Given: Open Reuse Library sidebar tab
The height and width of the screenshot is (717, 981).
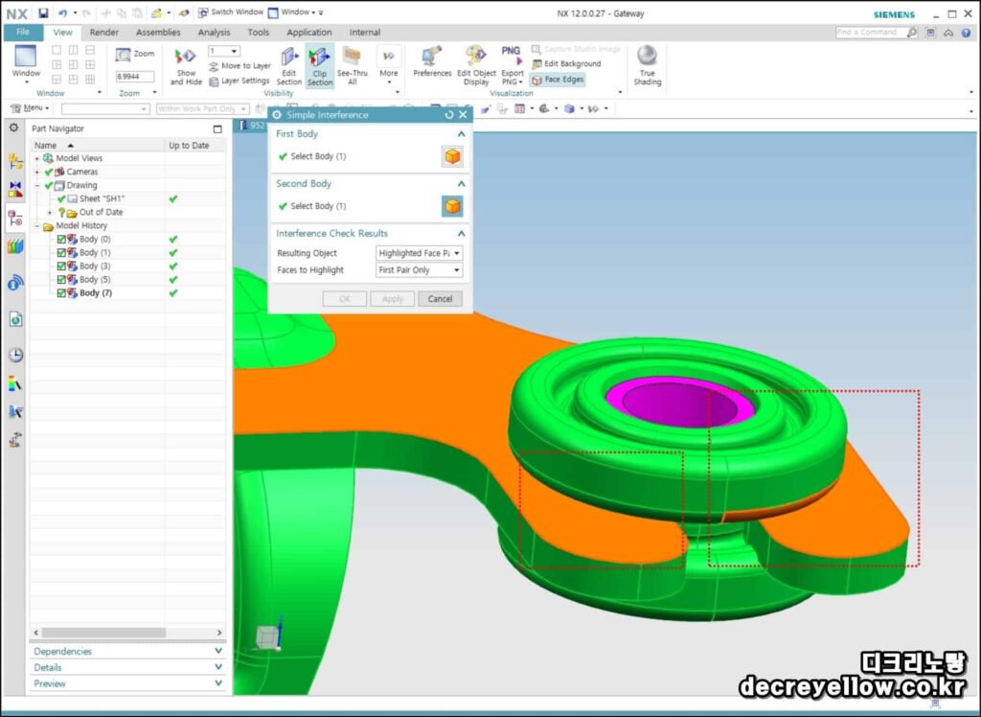Looking at the screenshot, I should (15, 246).
